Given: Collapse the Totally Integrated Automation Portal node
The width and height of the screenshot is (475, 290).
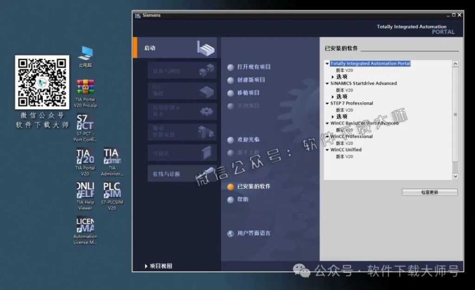Looking at the screenshot, I should tap(327, 63).
